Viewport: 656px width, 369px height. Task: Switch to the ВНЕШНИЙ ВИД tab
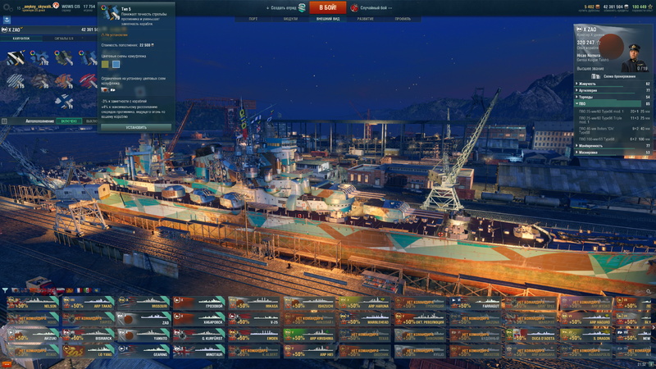pyautogui.click(x=327, y=19)
